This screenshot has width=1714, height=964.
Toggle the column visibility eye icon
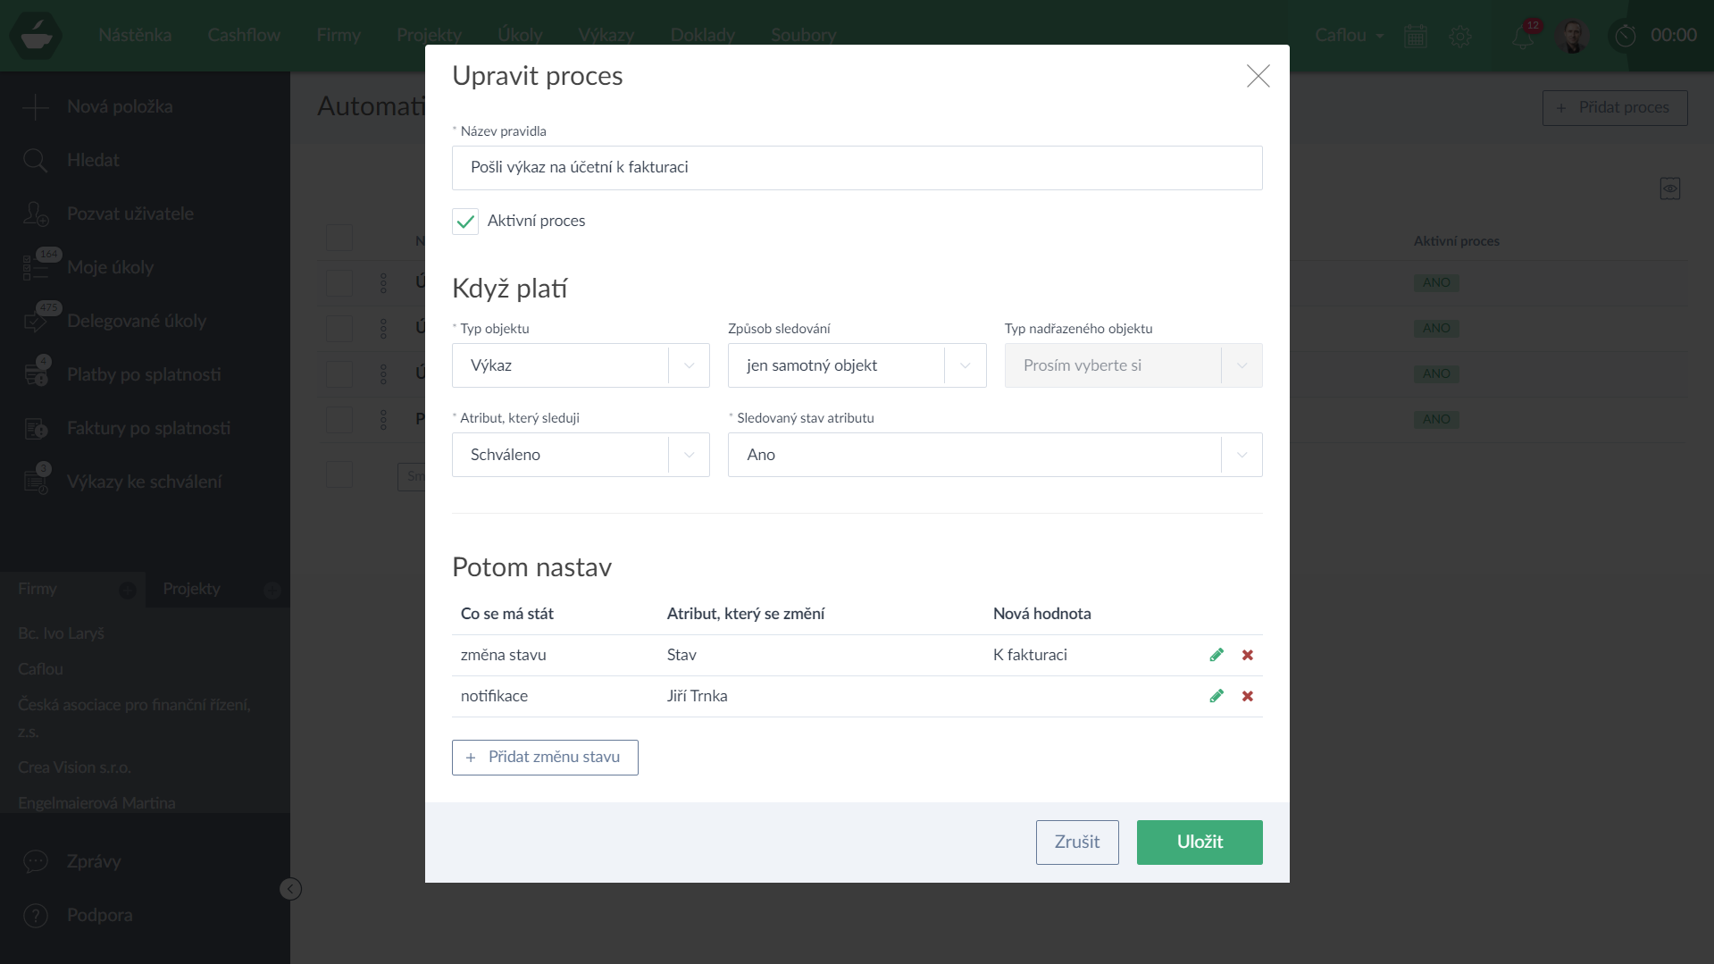[x=1669, y=189]
